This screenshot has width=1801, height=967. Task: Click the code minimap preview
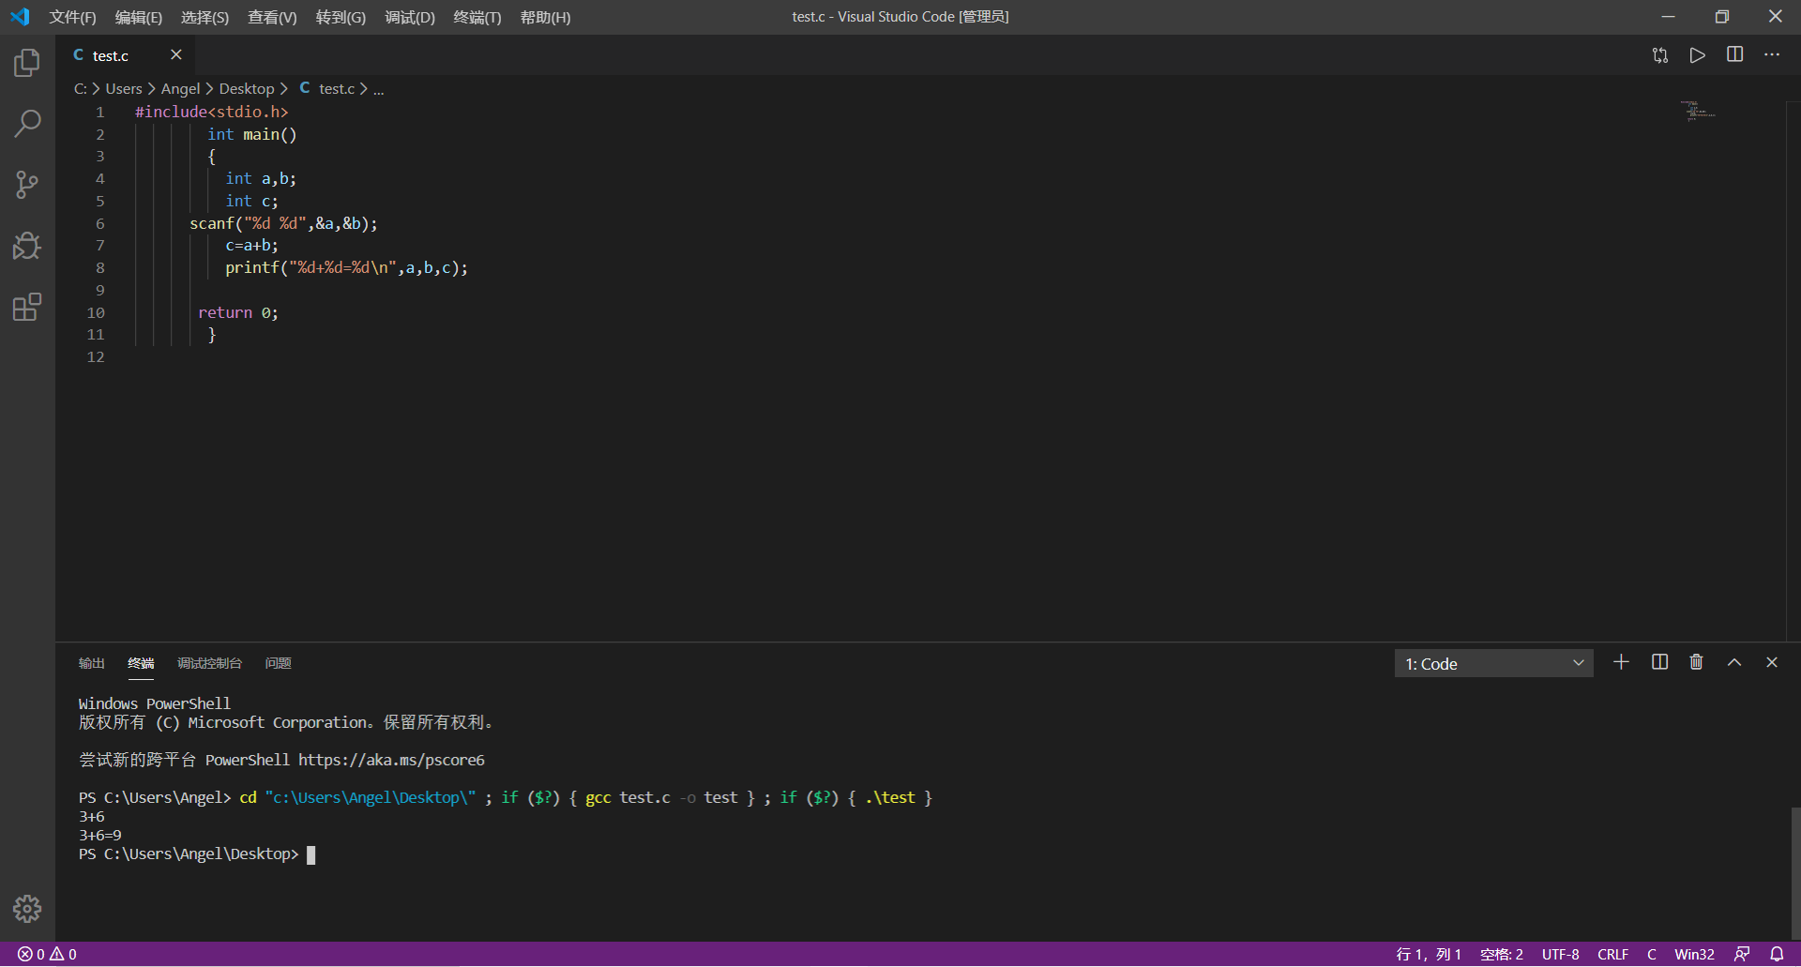[1698, 113]
